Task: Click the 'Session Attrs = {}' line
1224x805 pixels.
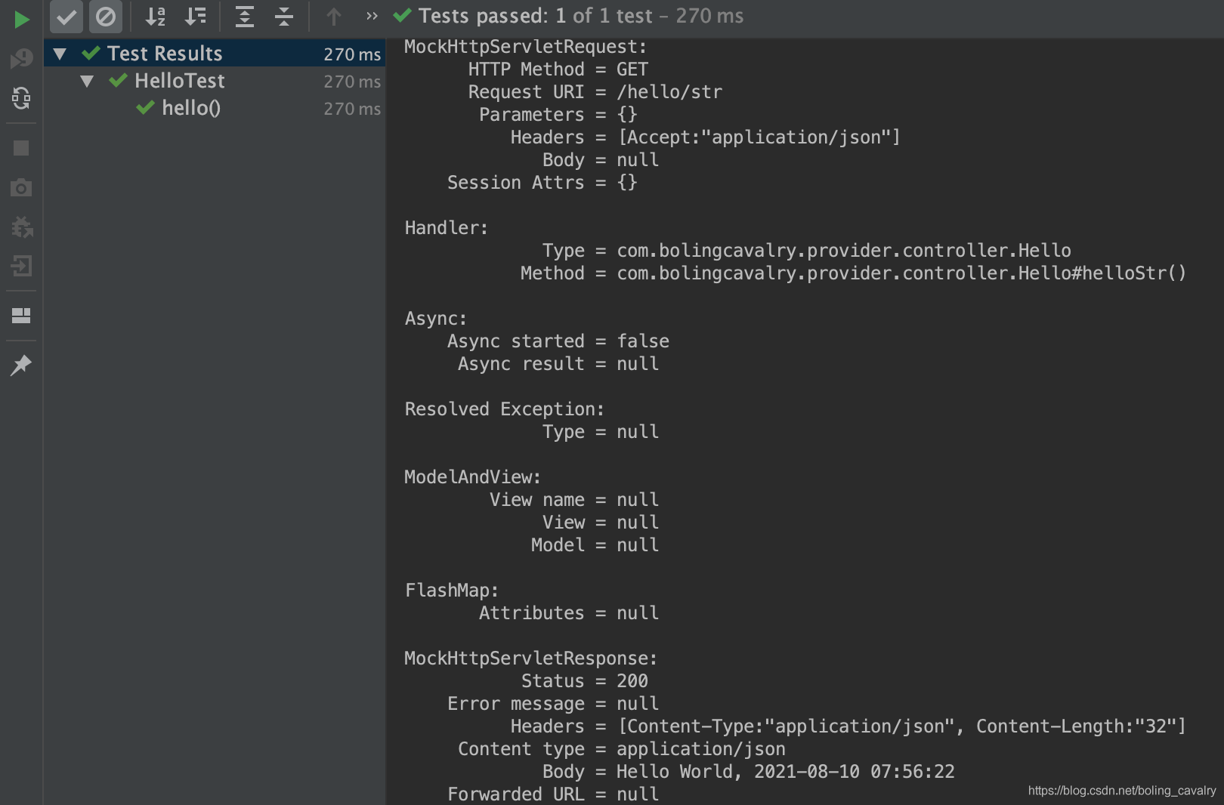Action: pyautogui.click(x=542, y=183)
